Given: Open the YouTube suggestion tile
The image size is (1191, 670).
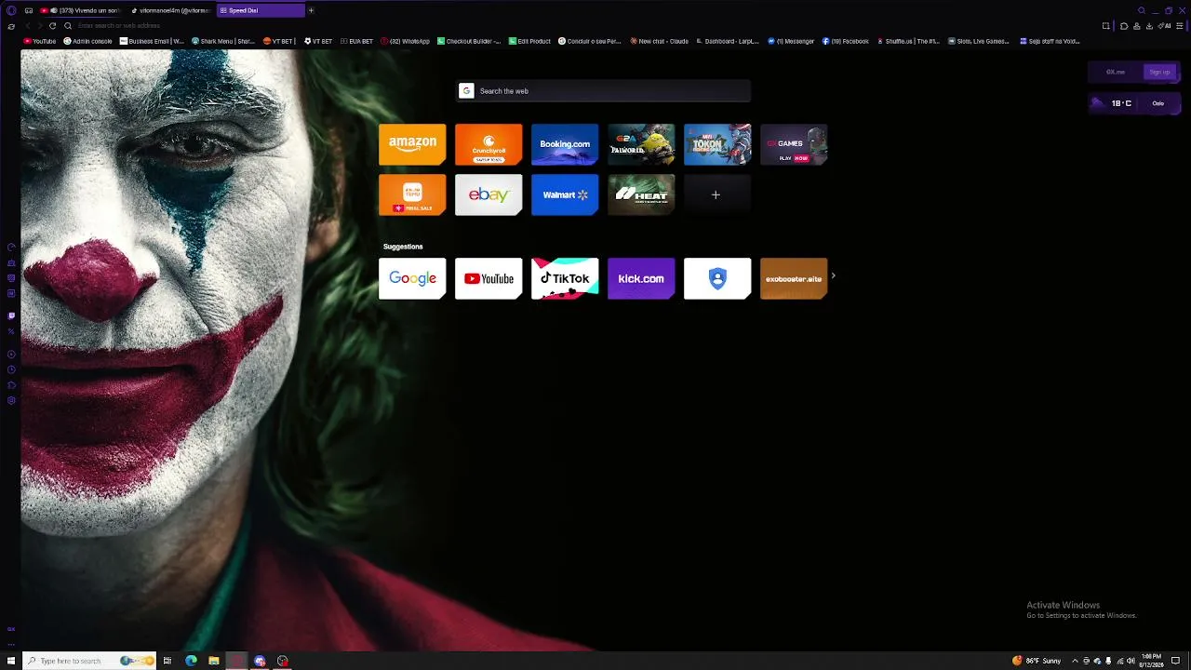Looking at the screenshot, I should point(488,278).
